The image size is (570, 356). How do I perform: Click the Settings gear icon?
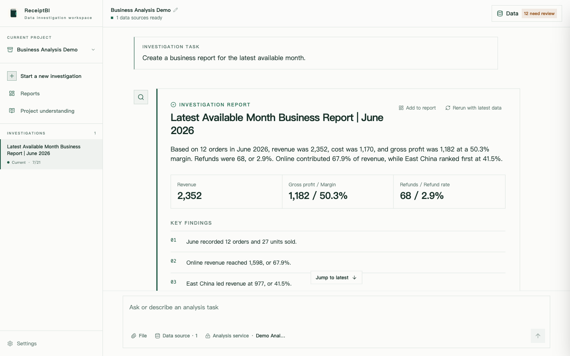10,343
